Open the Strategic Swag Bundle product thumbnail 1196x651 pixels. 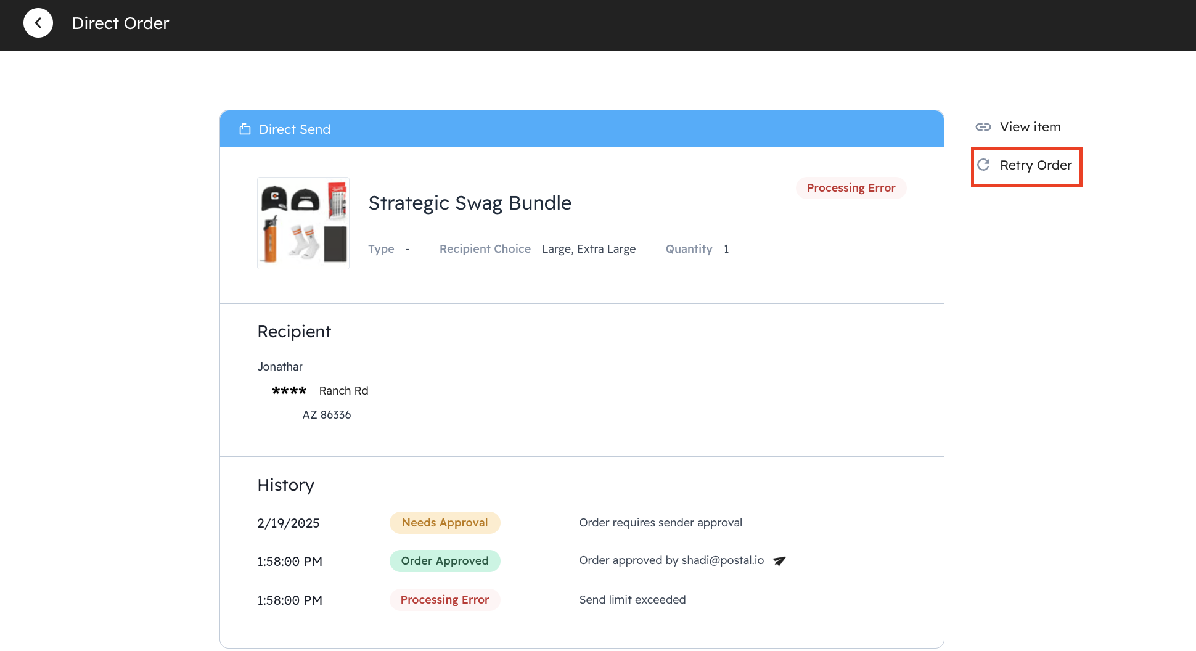click(x=303, y=223)
